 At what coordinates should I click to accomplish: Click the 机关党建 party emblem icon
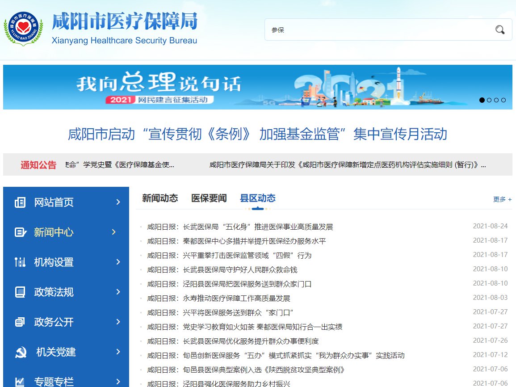pos(20,352)
